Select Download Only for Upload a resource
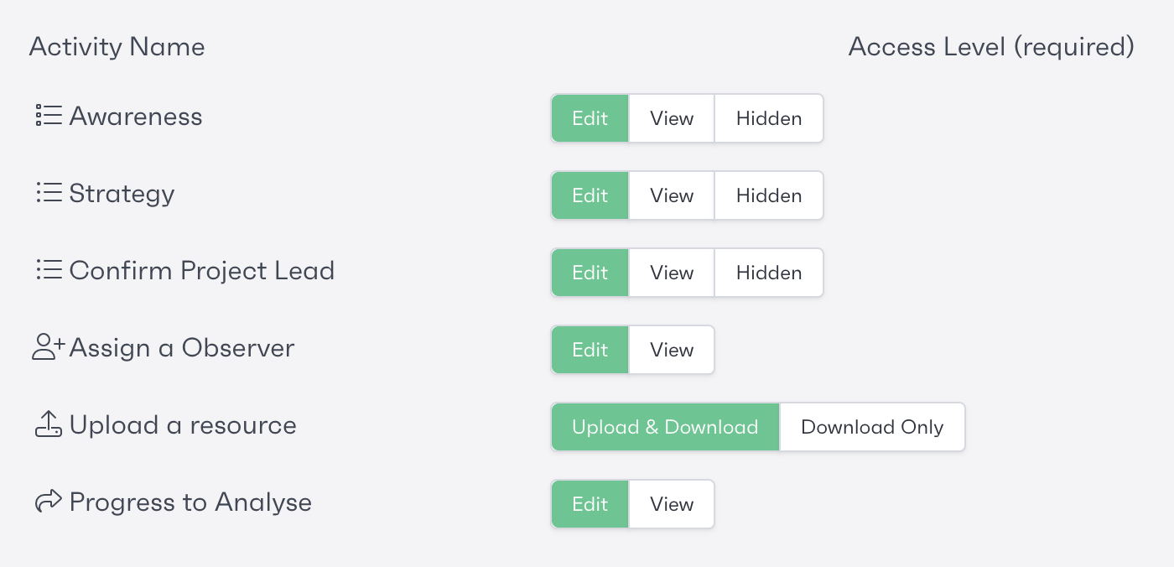Viewport: 1174px width, 567px height. pyautogui.click(x=872, y=427)
